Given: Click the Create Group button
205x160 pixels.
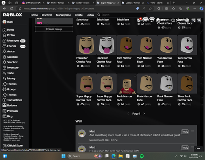Looking at the screenshot, I should (54, 29).
